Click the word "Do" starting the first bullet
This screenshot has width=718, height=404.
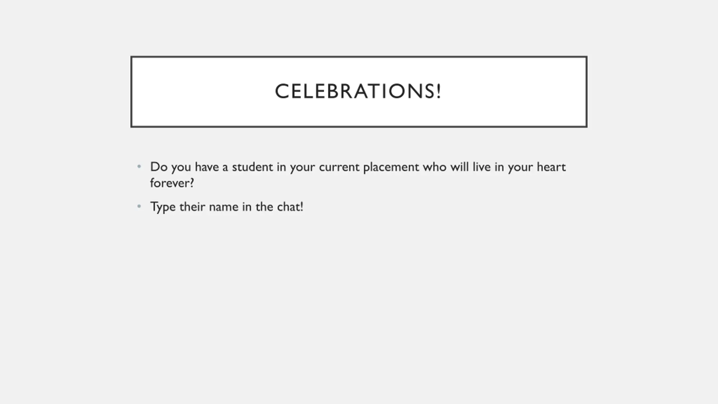pos(159,167)
